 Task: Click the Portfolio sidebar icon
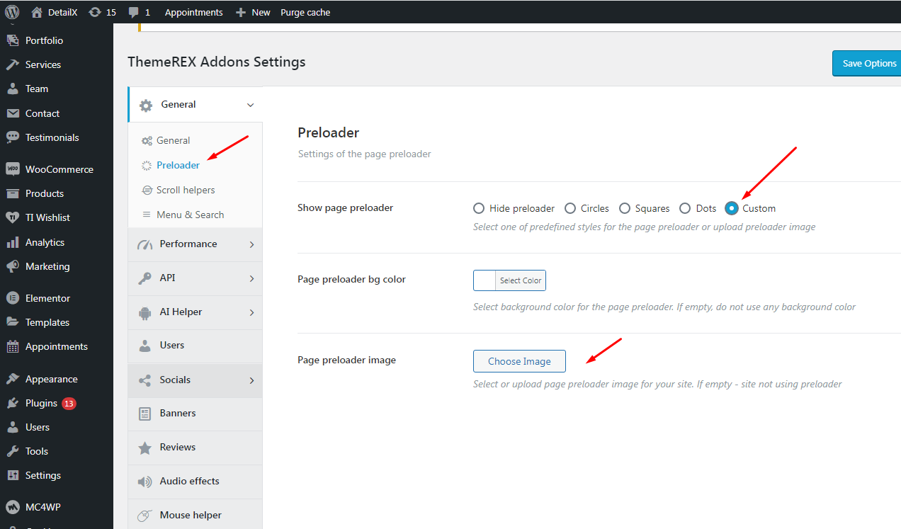tap(13, 40)
